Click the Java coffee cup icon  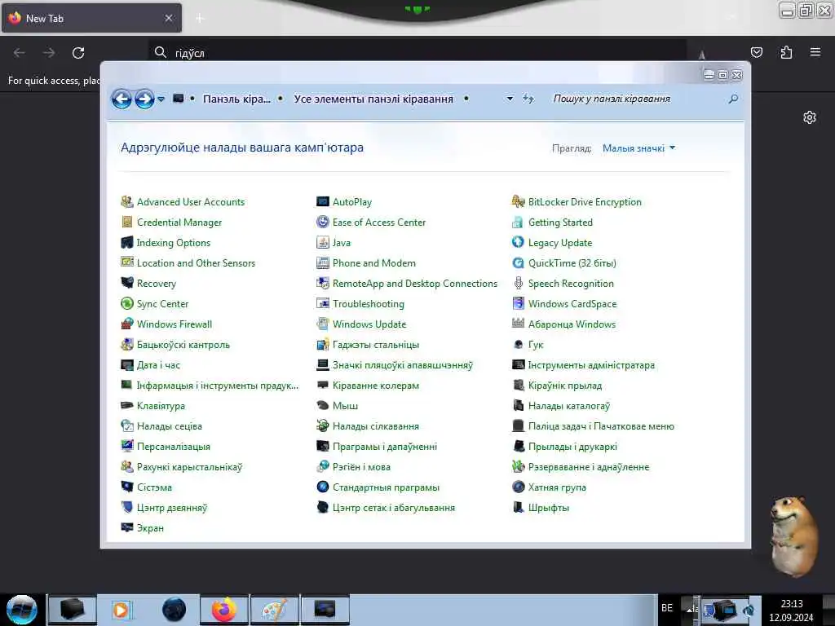point(323,243)
